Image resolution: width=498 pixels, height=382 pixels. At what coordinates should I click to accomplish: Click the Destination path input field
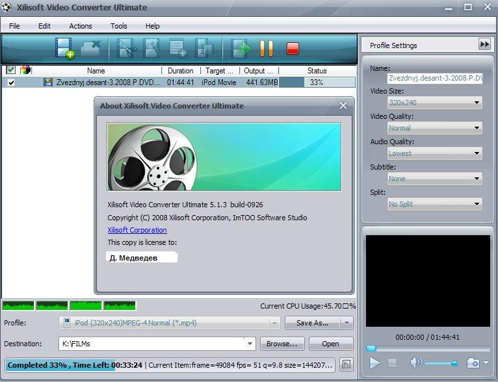[152, 344]
